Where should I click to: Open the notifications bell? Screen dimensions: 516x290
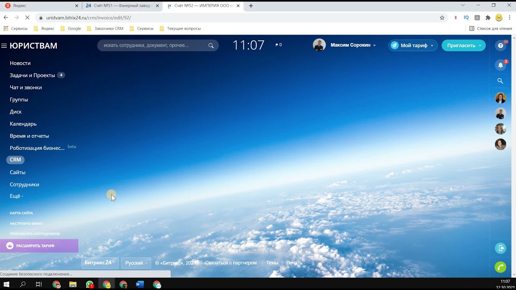(500, 65)
